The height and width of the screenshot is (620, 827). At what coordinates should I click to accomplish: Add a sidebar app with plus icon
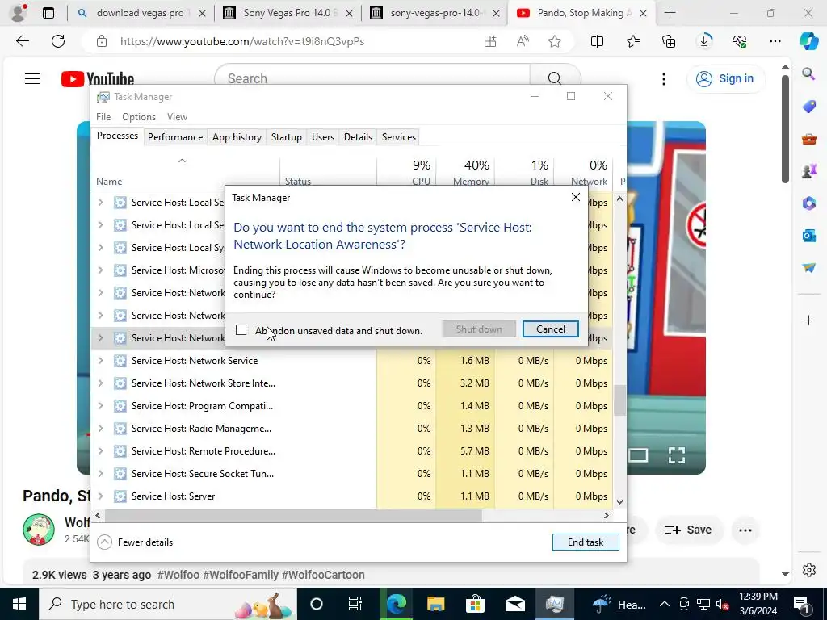[808, 320]
